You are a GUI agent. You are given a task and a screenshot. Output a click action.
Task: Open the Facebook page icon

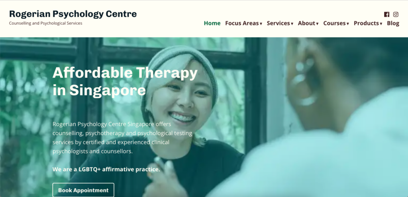[x=386, y=15]
